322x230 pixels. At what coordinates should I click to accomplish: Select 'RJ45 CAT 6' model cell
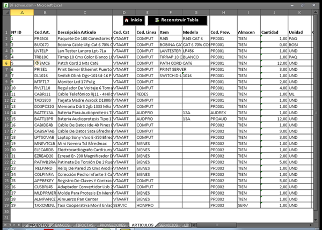click(196, 39)
